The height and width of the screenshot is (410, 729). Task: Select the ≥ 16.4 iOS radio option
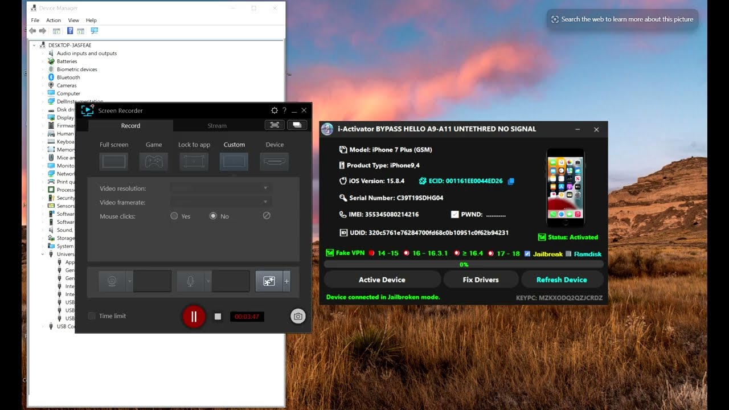[x=457, y=253]
